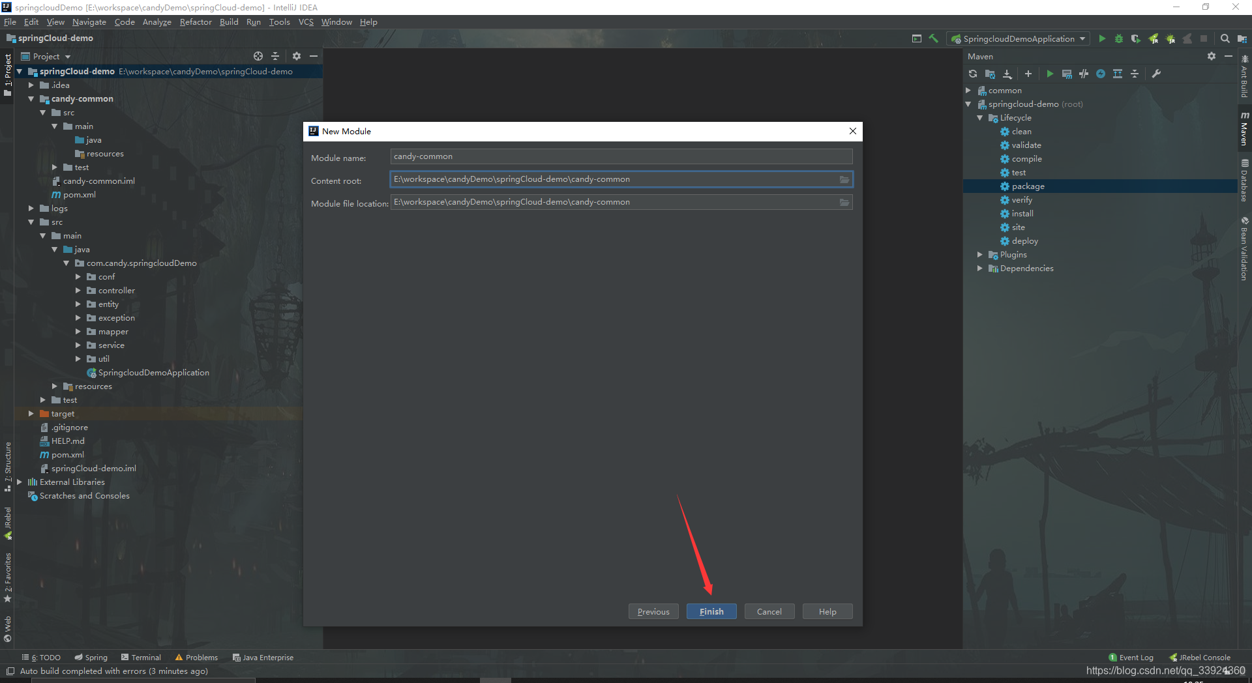
Task: Execute Maven goal icon
Action: pos(1067,74)
